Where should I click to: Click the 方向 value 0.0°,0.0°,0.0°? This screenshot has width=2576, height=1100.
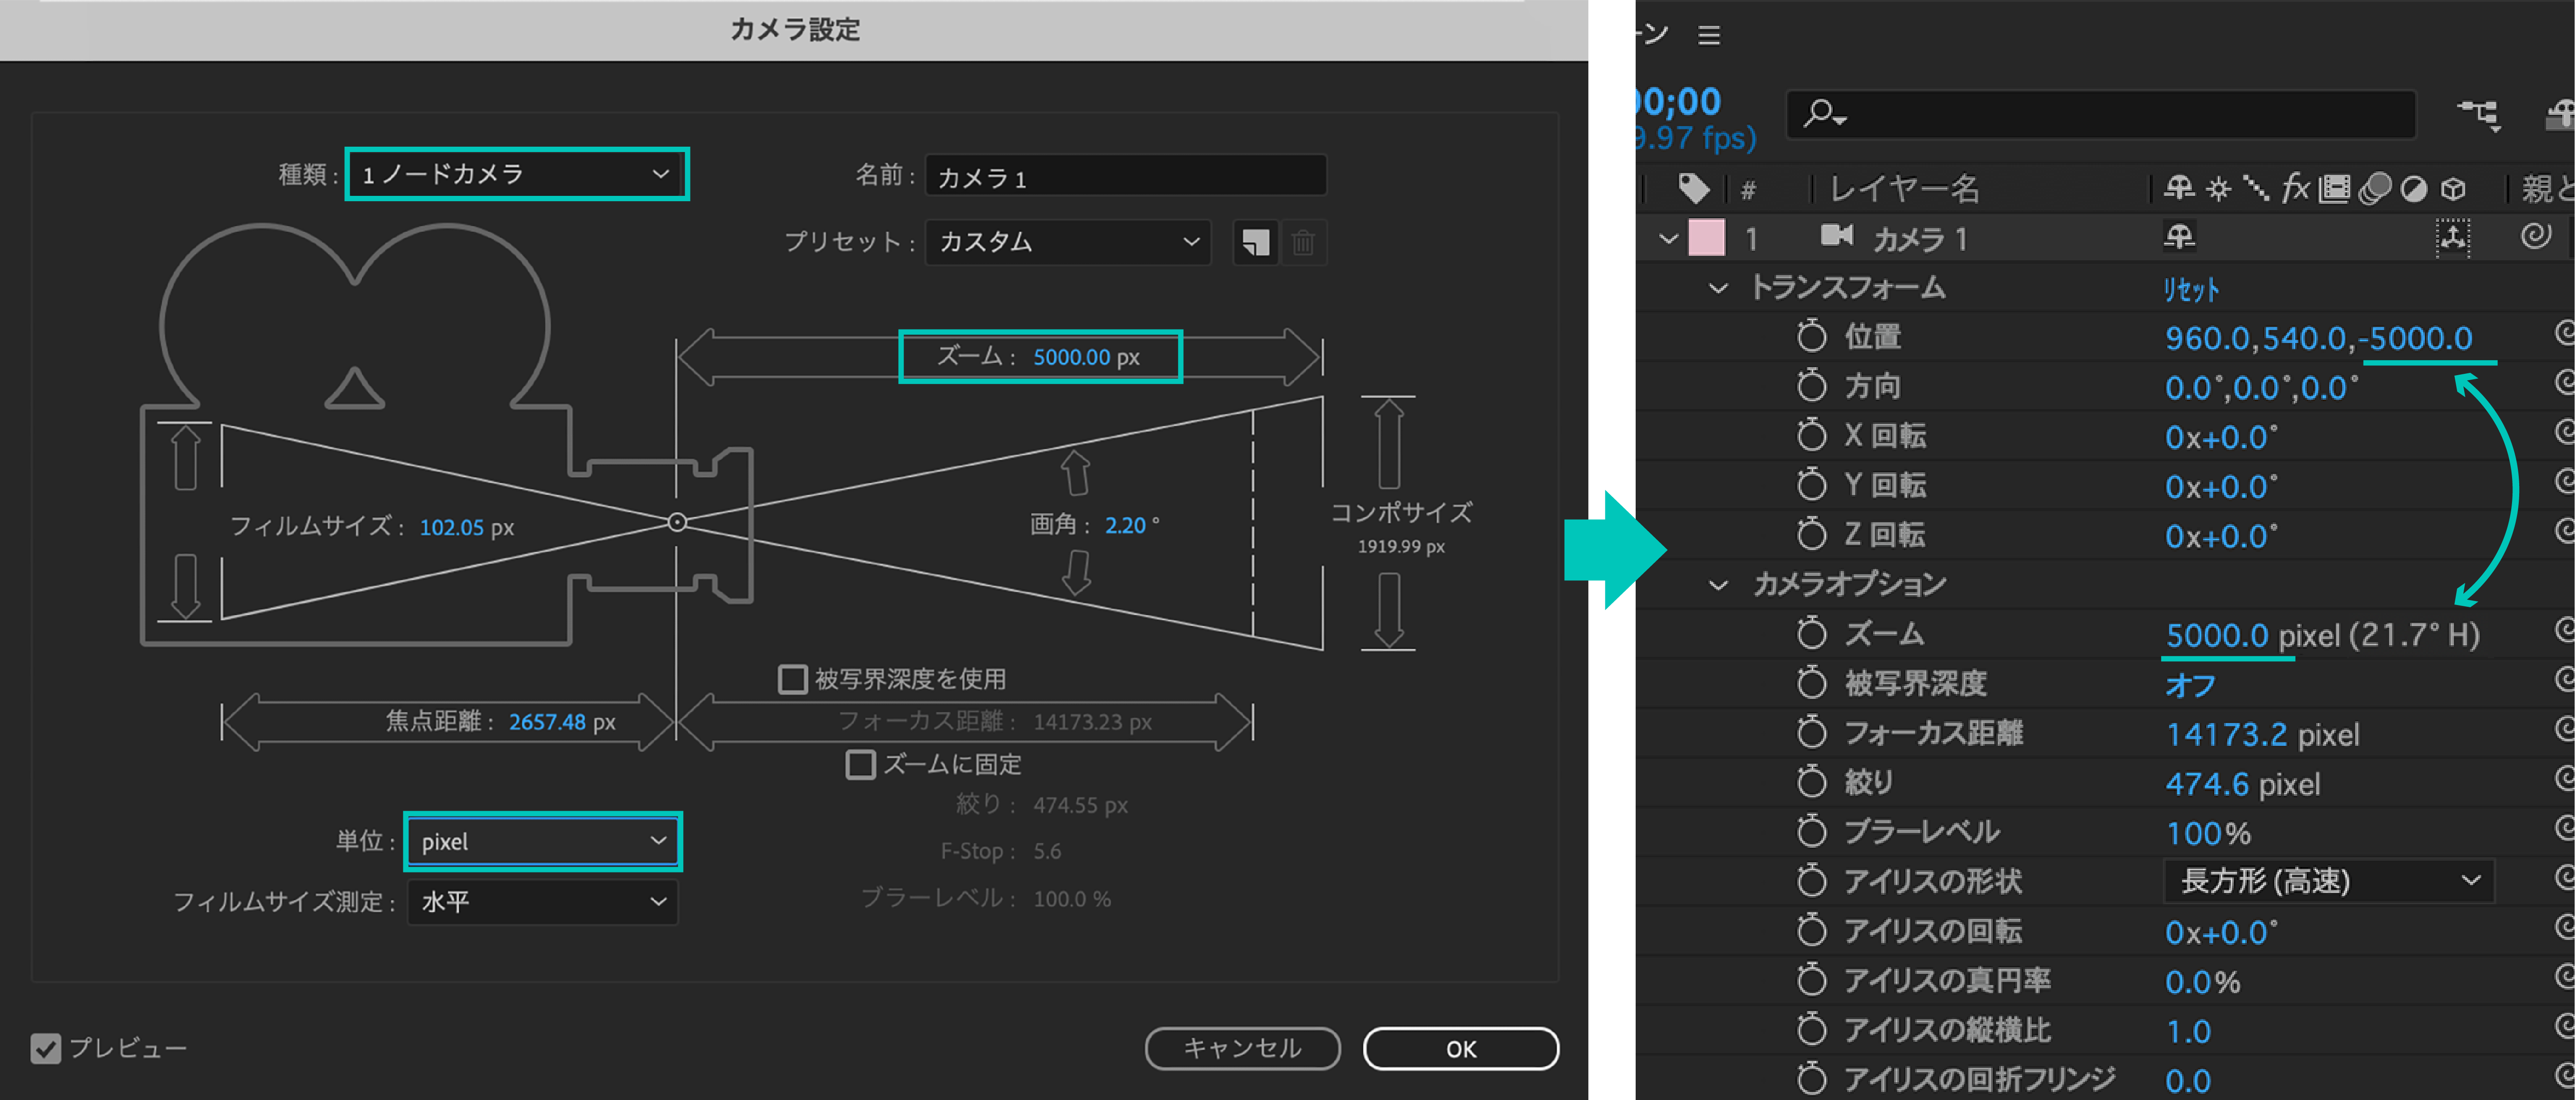coord(2261,388)
